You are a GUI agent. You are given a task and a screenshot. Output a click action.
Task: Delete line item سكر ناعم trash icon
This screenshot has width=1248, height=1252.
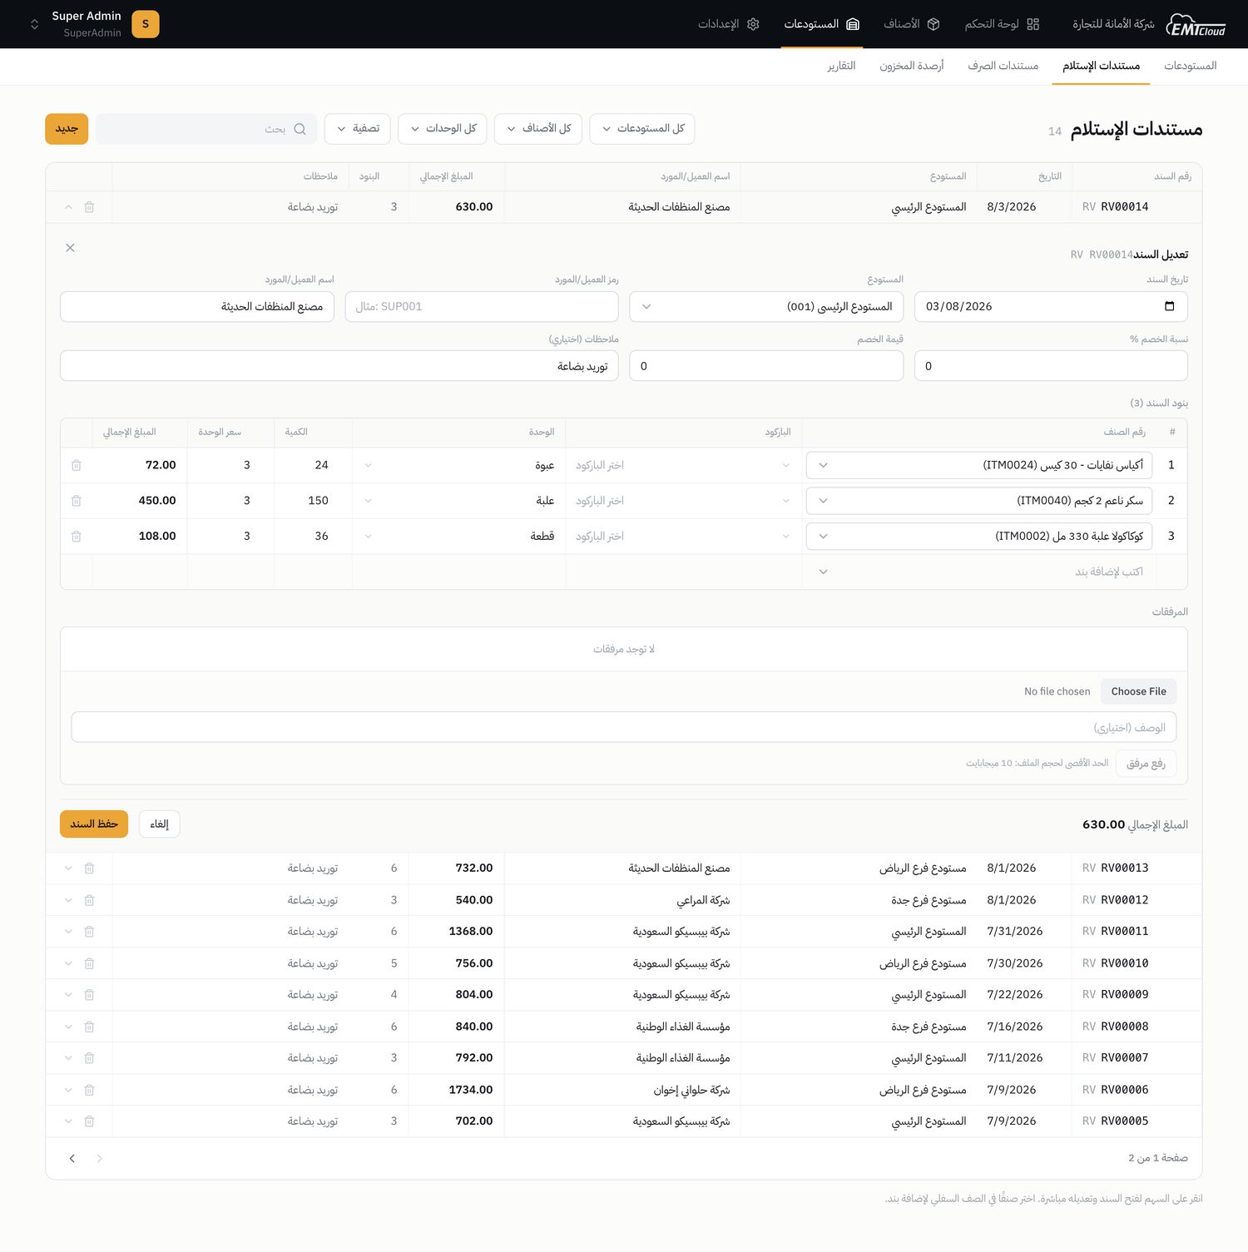coord(77,501)
